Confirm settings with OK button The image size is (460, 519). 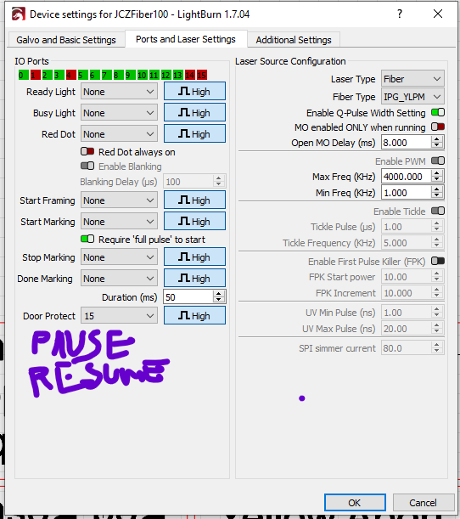[355, 503]
